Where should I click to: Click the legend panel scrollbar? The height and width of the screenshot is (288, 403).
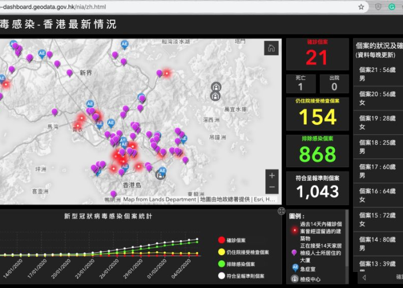pos(347,238)
